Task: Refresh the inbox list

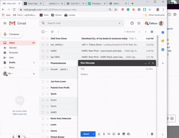Action: [52, 32]
